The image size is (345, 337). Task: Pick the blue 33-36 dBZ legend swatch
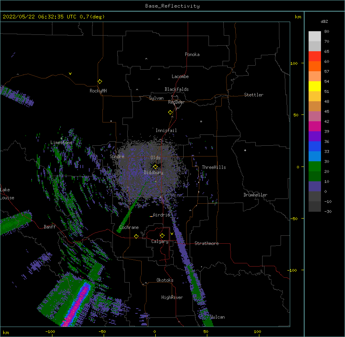[x=315, y=146]
